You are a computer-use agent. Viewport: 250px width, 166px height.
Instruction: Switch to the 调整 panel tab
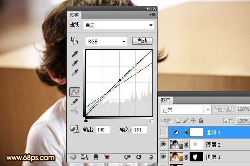(x=74, y=15)
